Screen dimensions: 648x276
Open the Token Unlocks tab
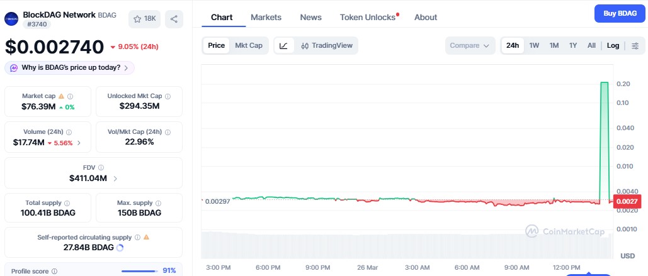point(368,18)
